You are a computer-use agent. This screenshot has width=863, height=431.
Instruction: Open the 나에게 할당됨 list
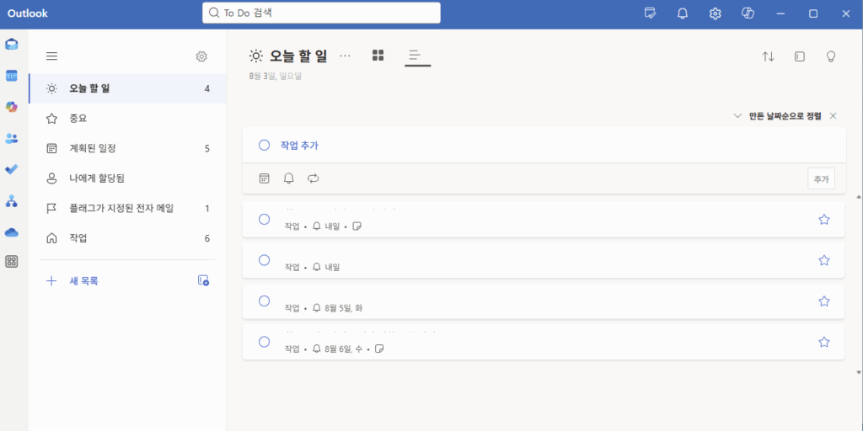click(x=128, y=178)
